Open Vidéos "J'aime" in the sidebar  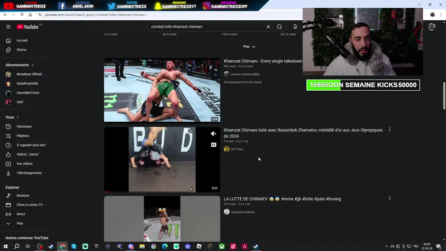coord(27,154)
